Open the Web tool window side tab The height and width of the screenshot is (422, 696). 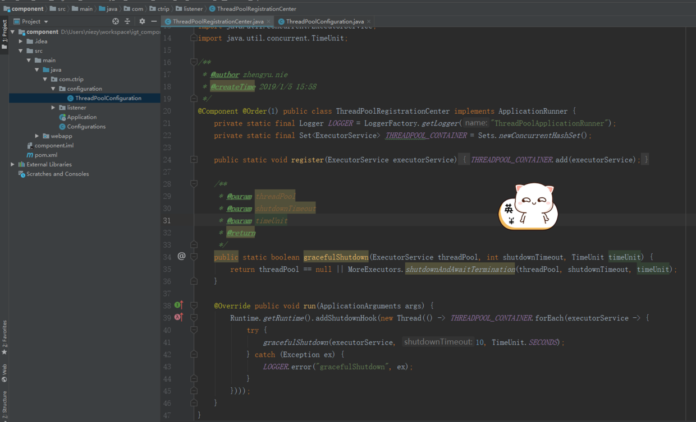4,373
